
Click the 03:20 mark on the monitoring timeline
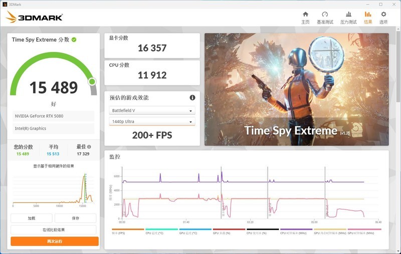[x=250, y=222]
